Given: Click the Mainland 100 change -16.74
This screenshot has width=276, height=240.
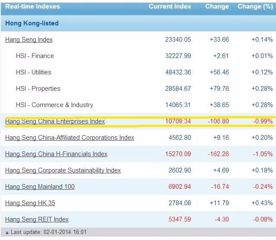Looking at the screenshot, I should 220,187.
